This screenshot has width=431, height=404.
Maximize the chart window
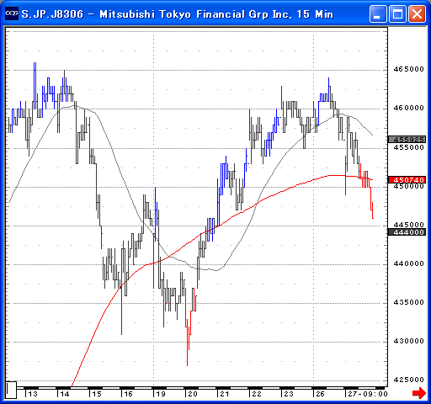coord(397,13)
